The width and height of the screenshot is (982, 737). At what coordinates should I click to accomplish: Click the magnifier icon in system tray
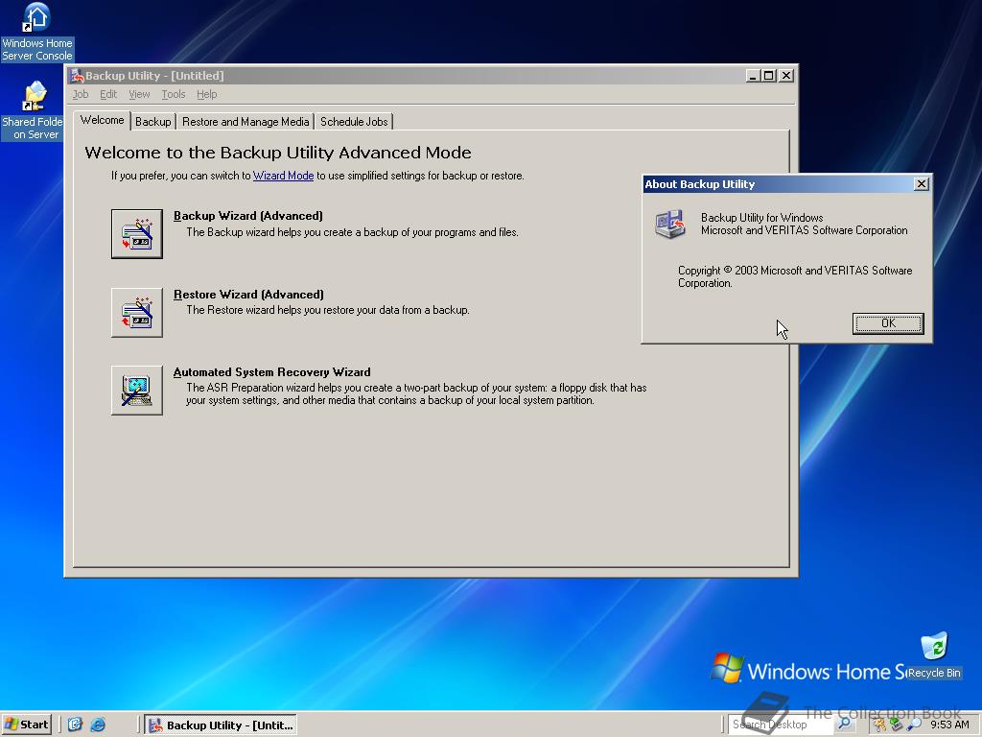pos(914,725)
